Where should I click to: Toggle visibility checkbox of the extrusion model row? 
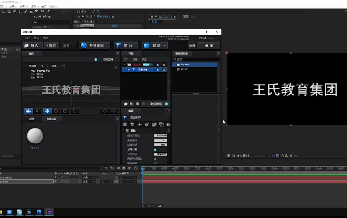click(158, 70)
